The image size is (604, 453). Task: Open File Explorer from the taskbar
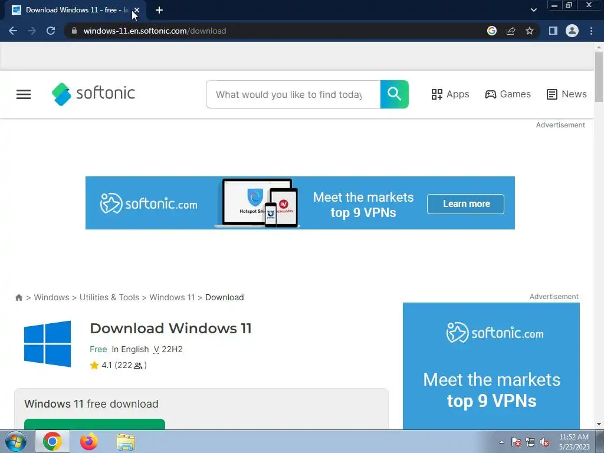126,442
